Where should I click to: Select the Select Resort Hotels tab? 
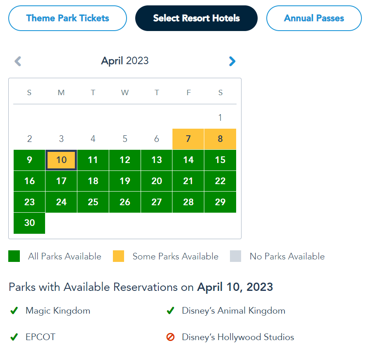pyautogui.click(x=196, y=18)
